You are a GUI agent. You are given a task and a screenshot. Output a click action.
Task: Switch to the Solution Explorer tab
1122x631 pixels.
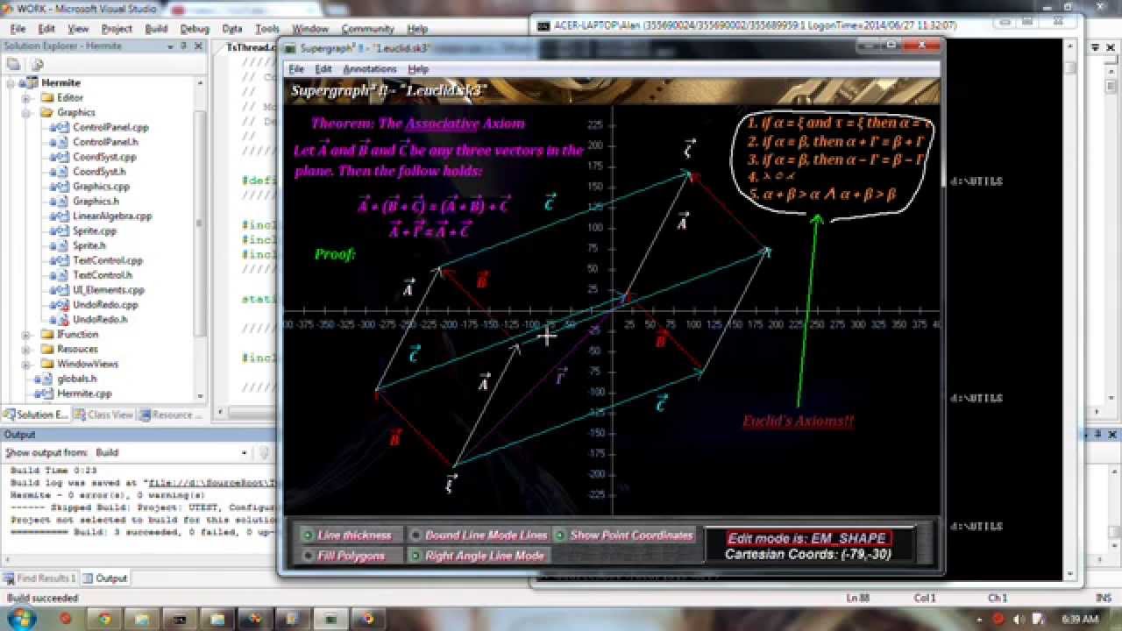click(x=36, y=415)
